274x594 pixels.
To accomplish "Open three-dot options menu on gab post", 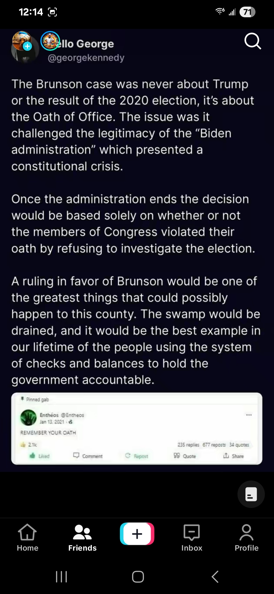I will [x=249, y=415].
